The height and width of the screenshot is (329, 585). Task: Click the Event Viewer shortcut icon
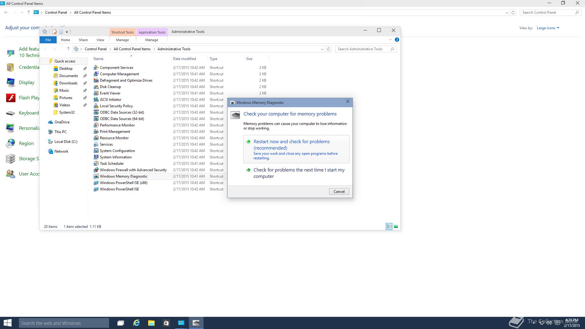point(96,93)
